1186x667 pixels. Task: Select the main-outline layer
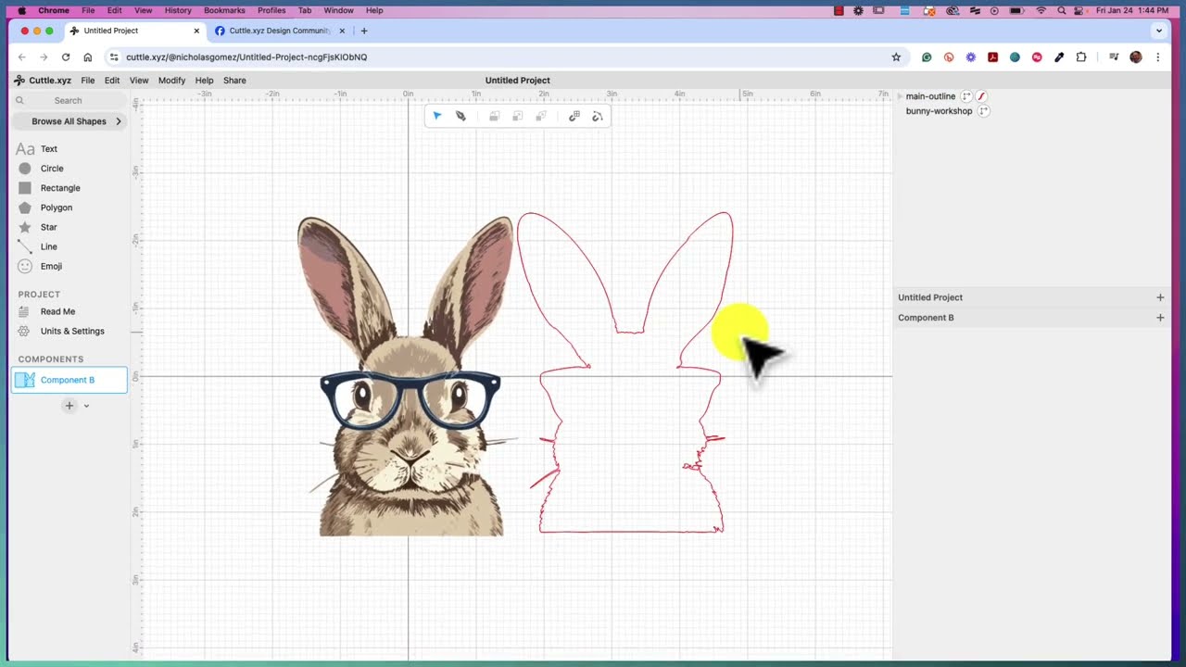[x=930, y=96]
